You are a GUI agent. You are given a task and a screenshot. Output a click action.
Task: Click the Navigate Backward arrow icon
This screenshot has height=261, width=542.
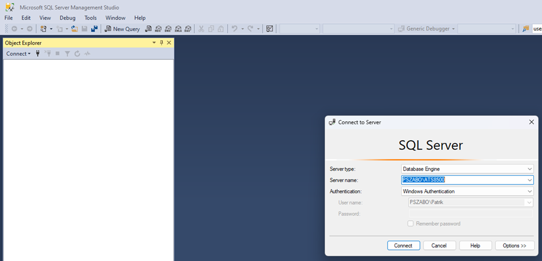(14, 29)
